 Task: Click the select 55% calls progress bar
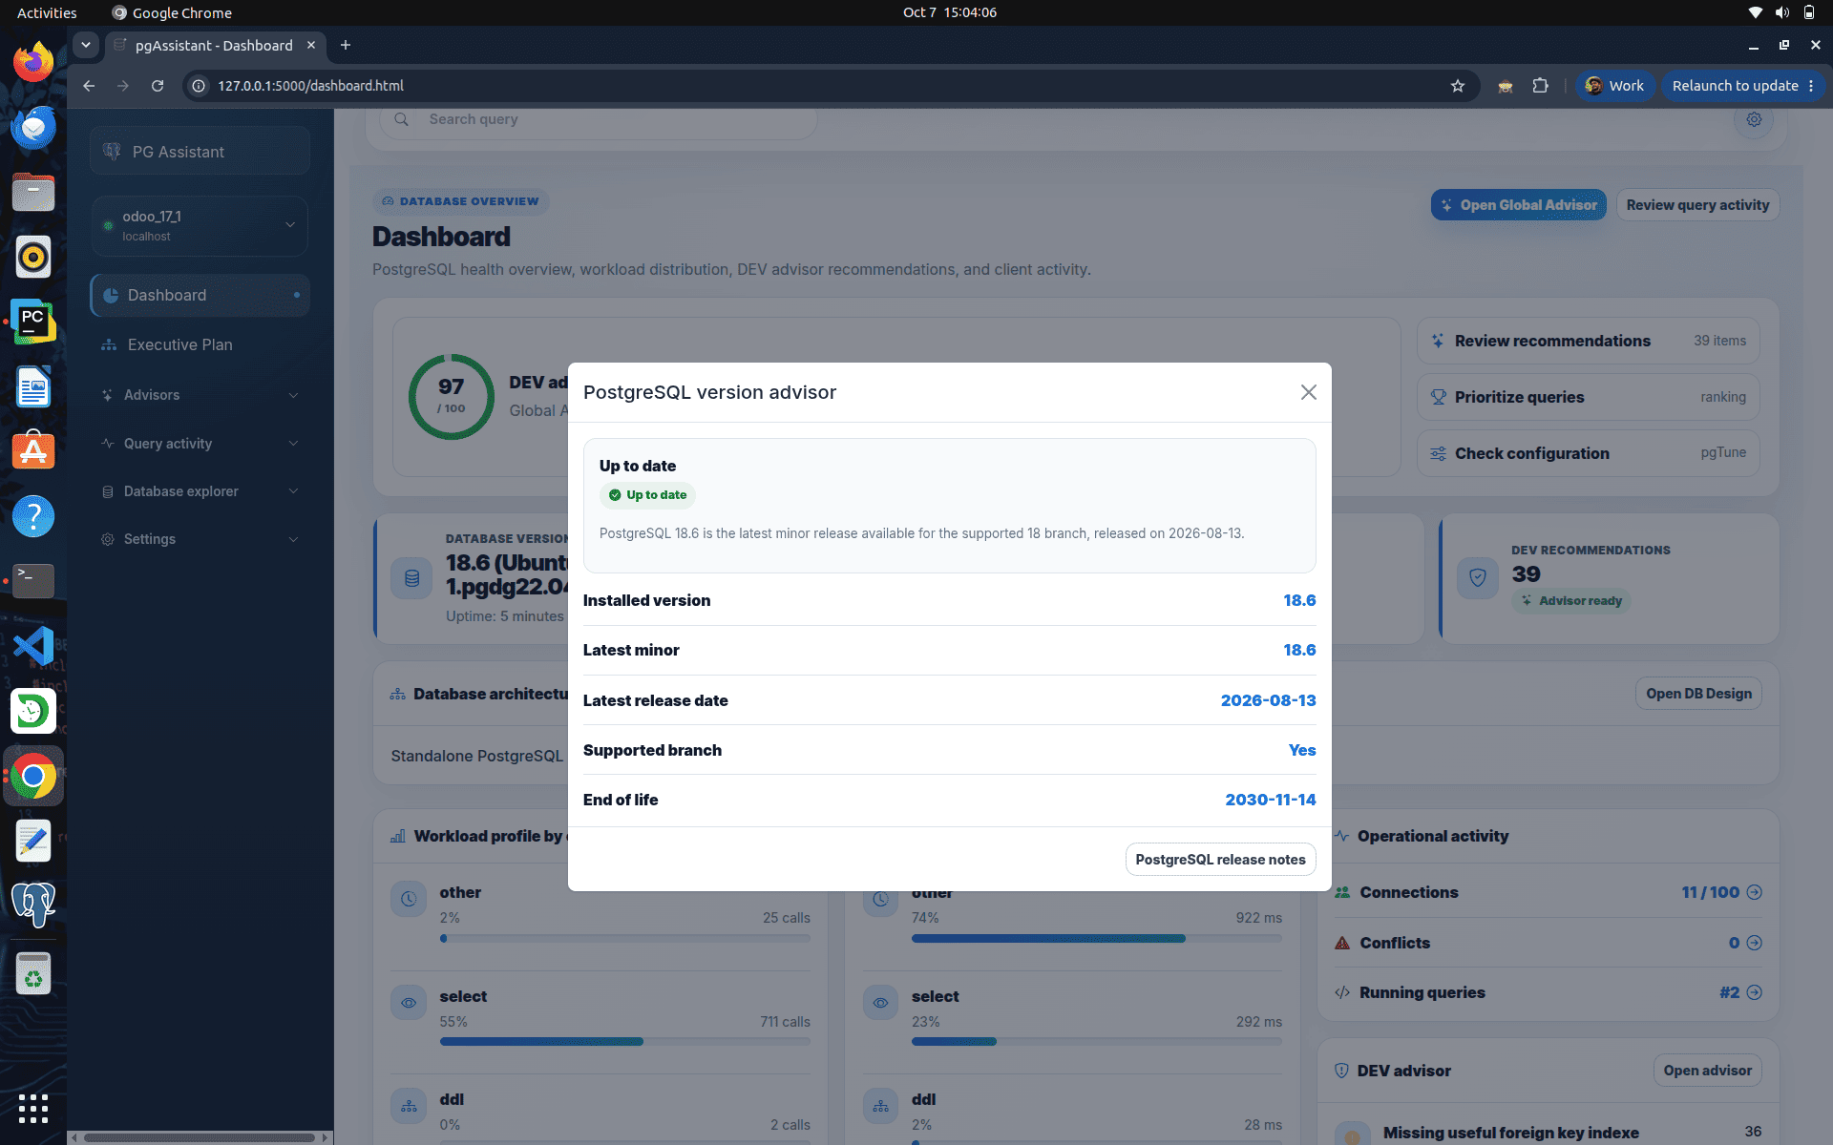coord(624,1042)
